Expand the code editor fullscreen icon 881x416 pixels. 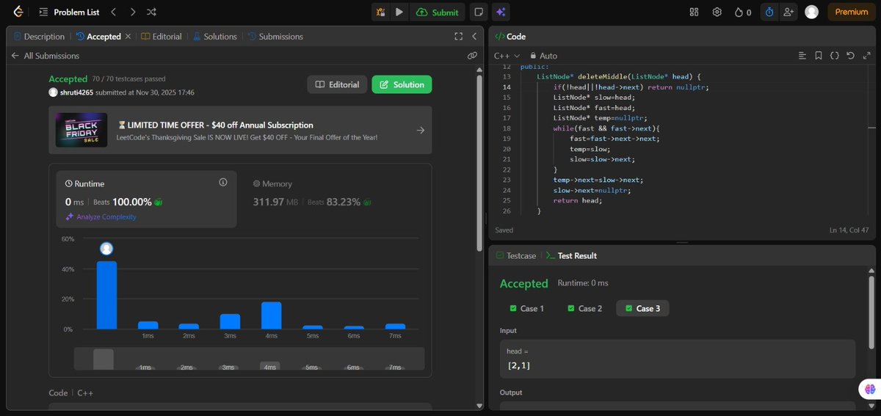click(x=866, y=56)
